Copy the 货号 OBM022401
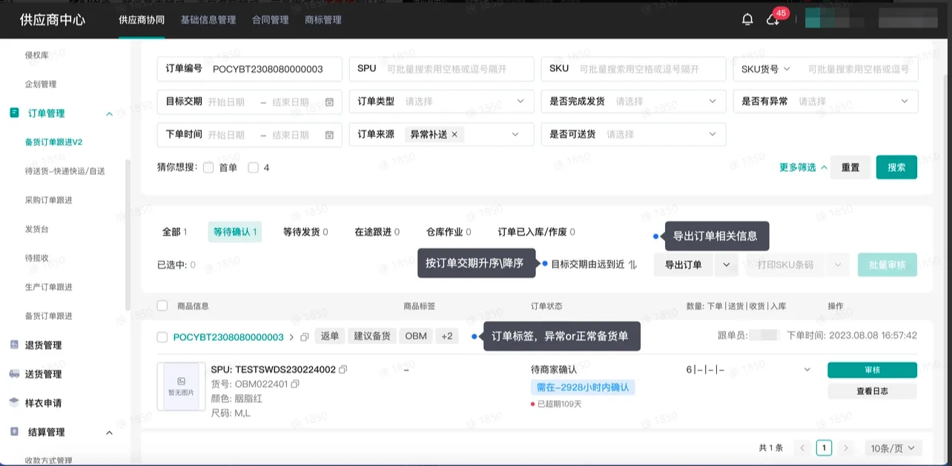This screenshot has width=952, height=466. click(295, 384)
